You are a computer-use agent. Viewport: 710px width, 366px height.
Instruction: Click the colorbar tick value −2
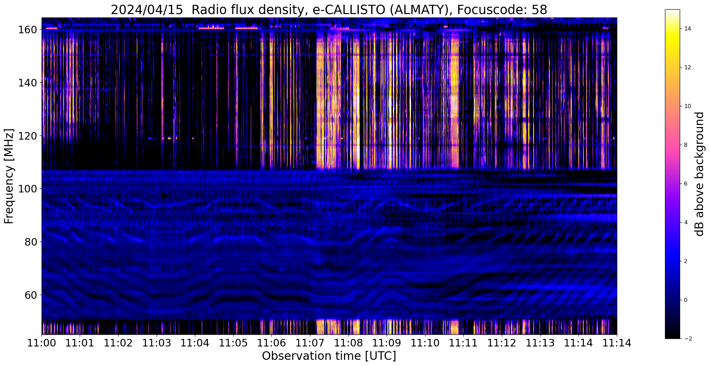688,339
